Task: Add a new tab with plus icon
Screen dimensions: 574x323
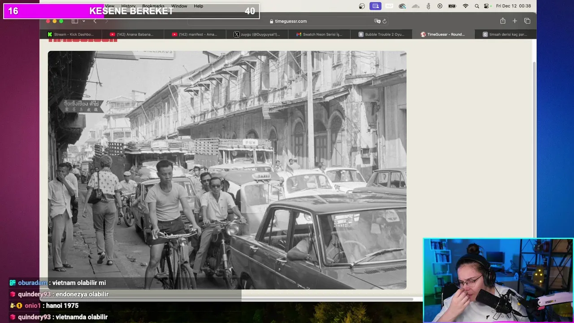Action: 515,21
